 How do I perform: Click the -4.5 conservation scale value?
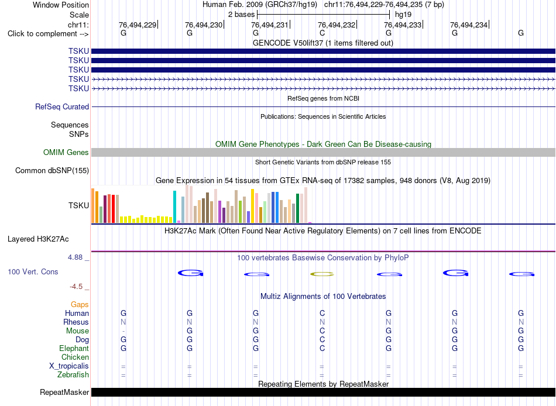[x=76, y=286]
